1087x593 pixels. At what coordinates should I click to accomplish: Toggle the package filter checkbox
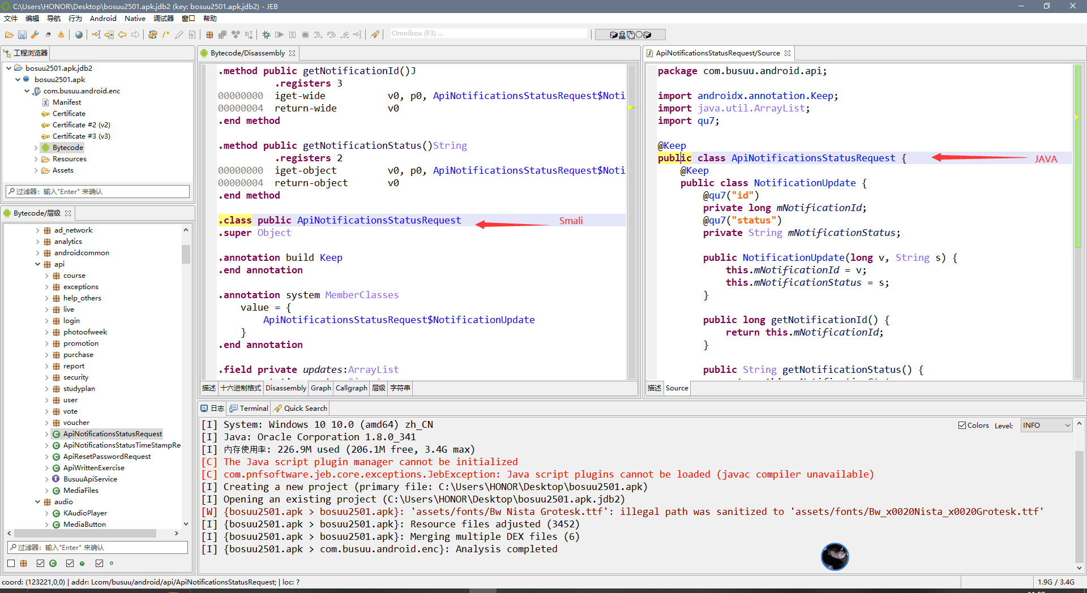[x=11, y=564]
